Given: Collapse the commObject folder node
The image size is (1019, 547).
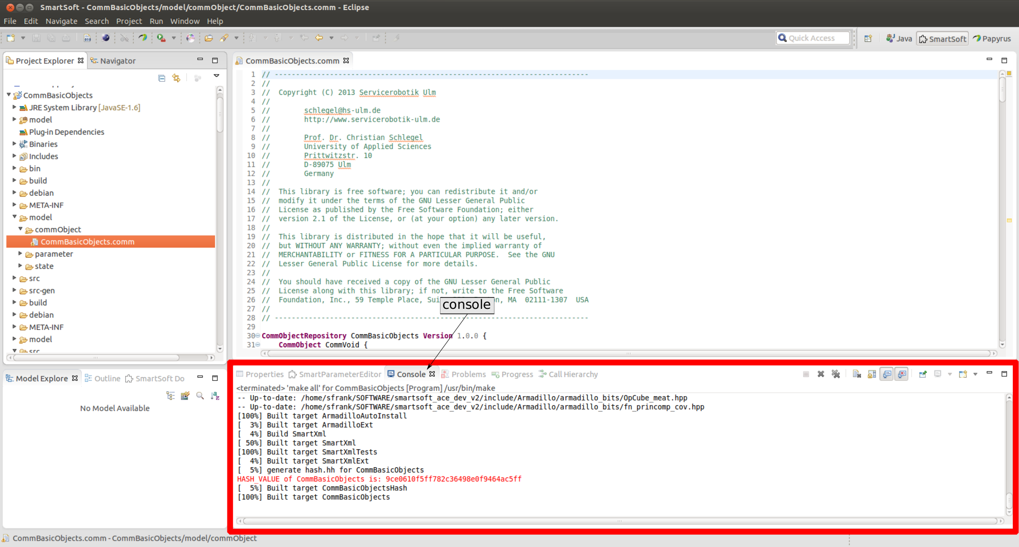Looking at the screenshot, I should 20,229.
